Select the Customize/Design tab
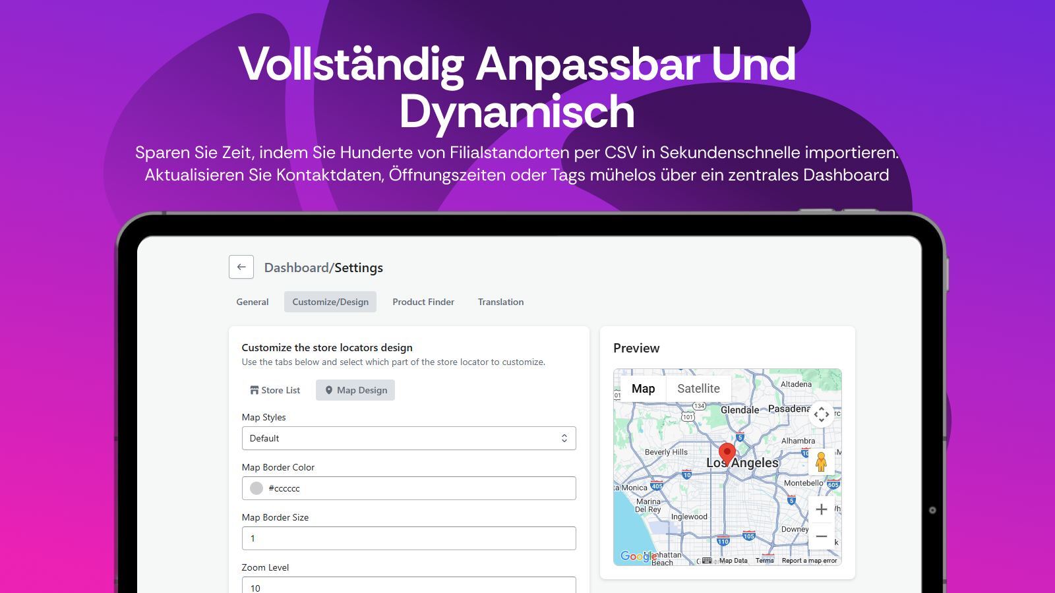This screenshot has height=593, width=1055. [x=330, y=302]
